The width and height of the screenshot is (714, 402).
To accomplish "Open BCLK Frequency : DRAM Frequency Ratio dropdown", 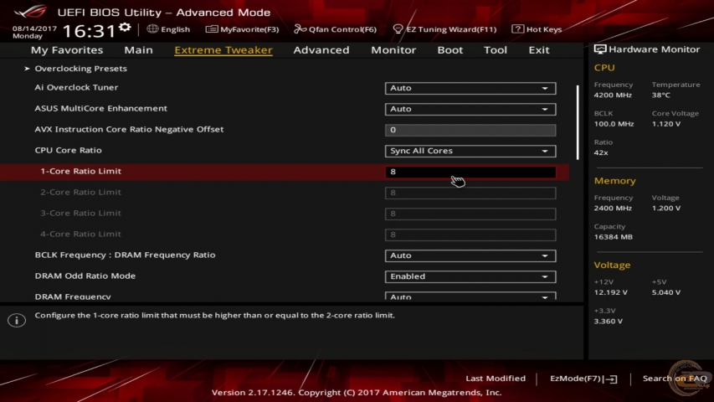I will [x=470, y=255].
